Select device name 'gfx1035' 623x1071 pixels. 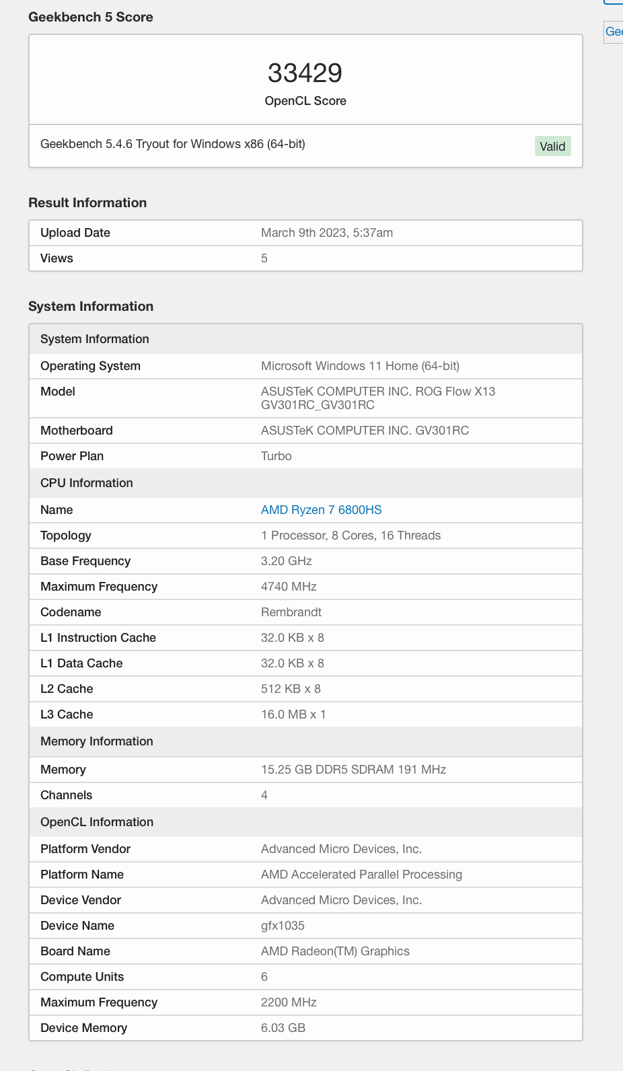(x=283, y=926)
